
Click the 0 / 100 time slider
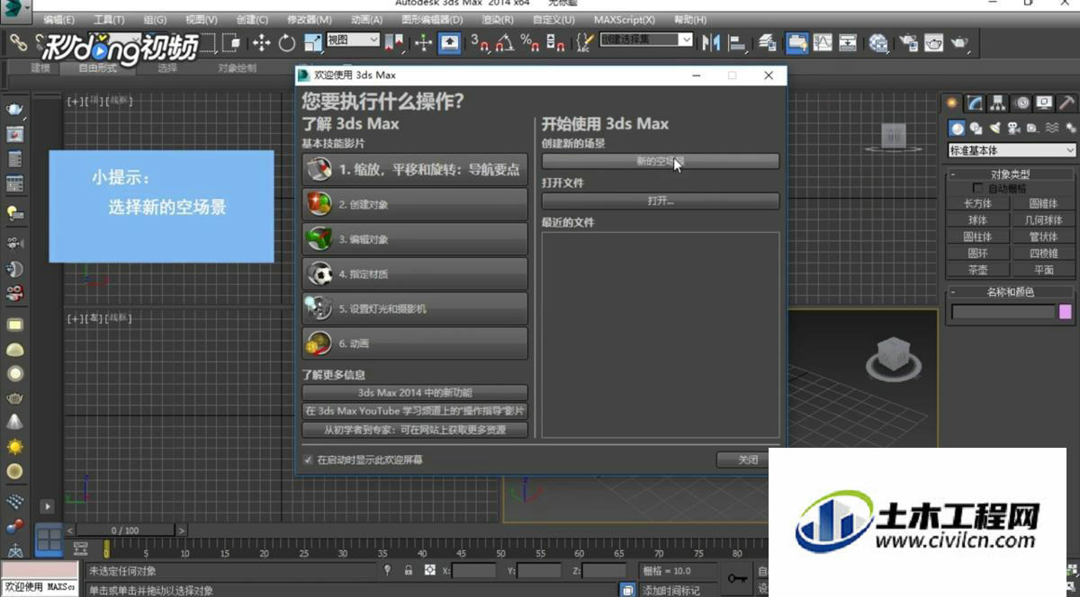tap(125, 530)
